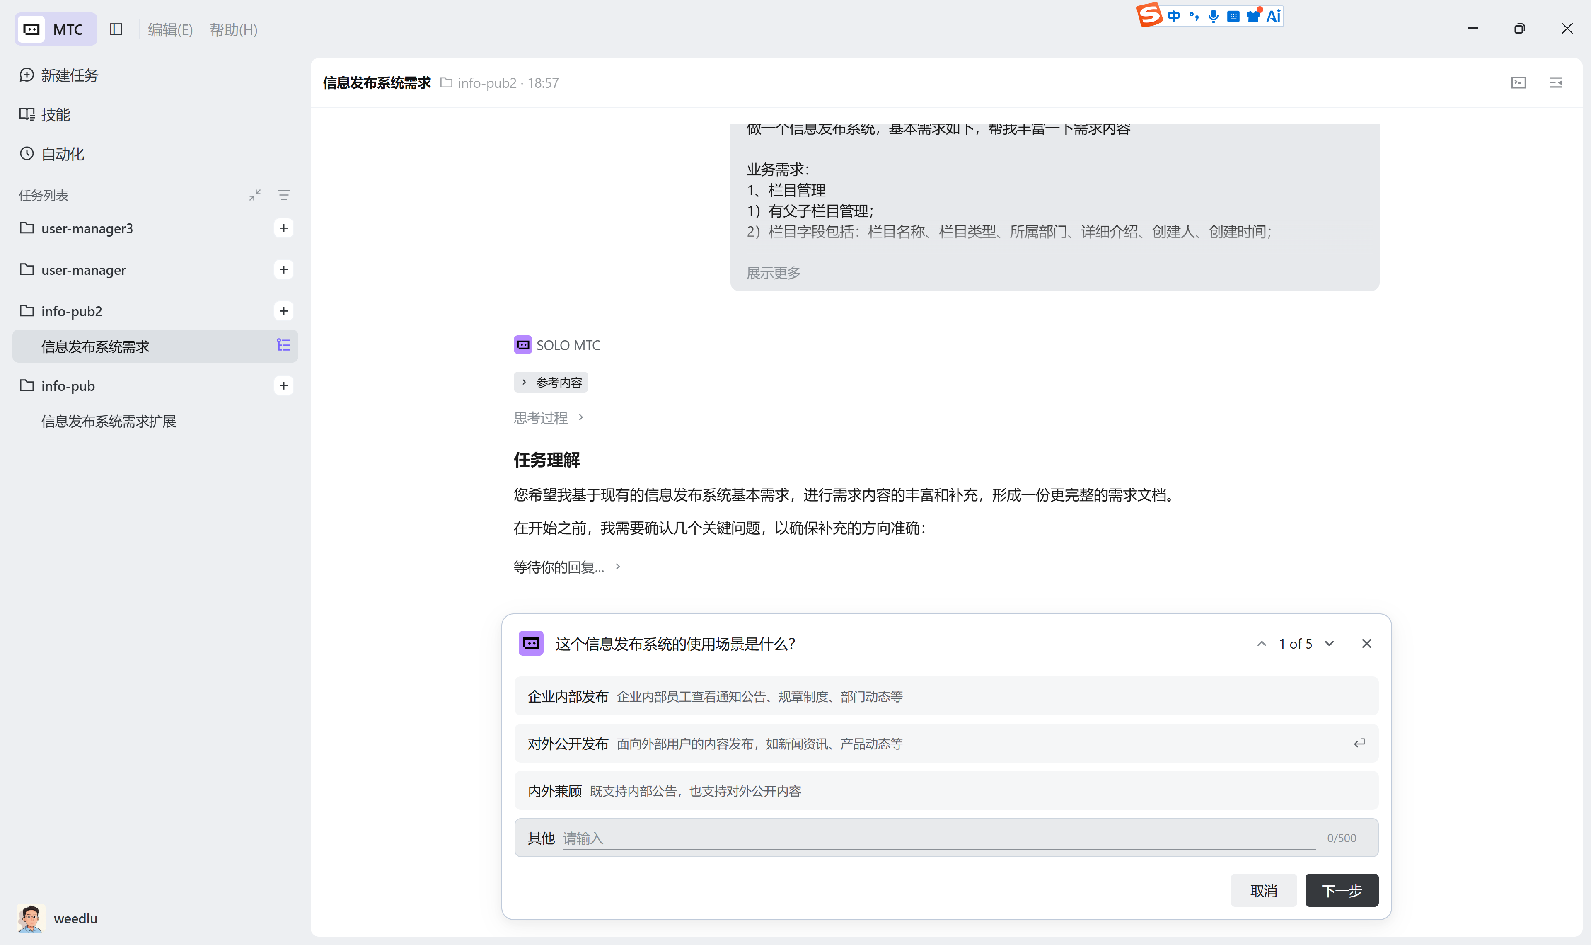
Task: Choose the 企业内部发布 option
Action: pyautogui.click(x=946, y=696)
